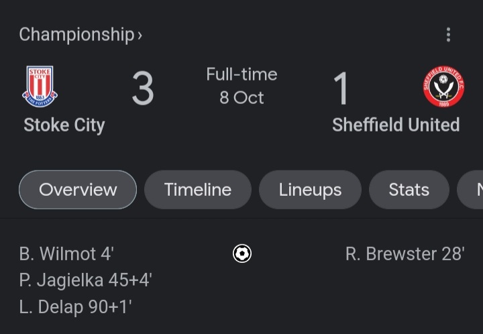Viewport: 483px width, 334px height.
Task: Click the Full-time match status text
Action: (241, 74)
